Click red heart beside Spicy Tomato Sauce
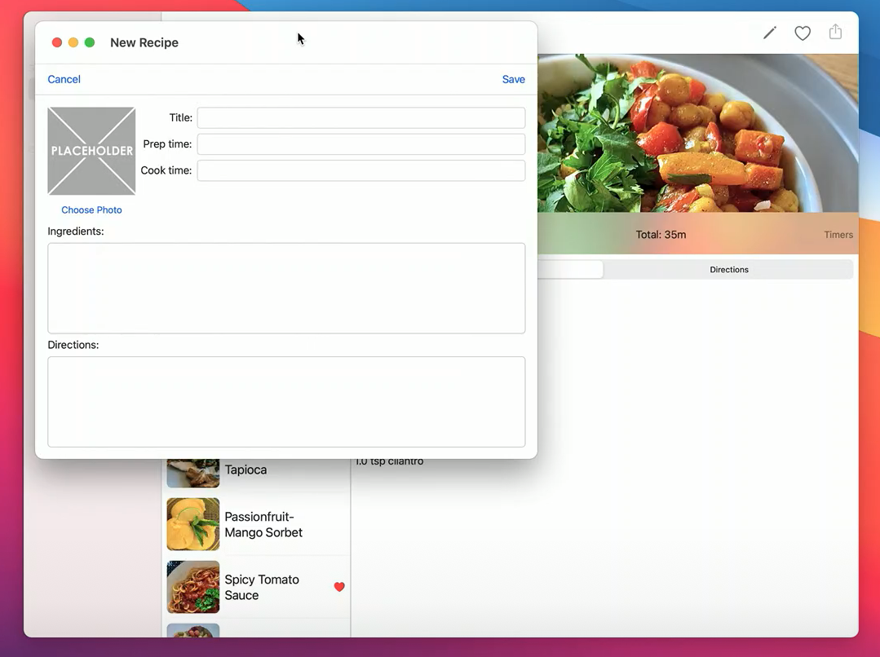This screenshot has width=880, height=657. (x=339, y=587)
